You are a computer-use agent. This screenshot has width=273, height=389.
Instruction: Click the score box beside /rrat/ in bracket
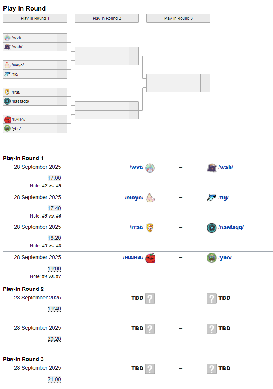coord(62,92)
